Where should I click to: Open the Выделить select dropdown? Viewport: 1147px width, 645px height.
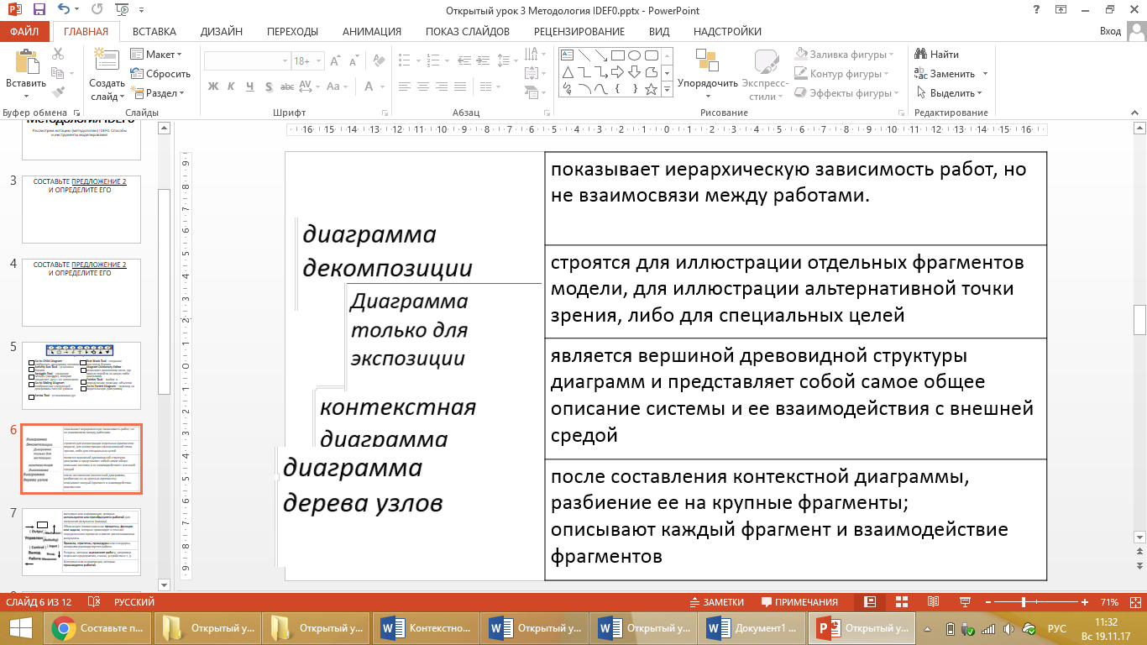[948, 93]
